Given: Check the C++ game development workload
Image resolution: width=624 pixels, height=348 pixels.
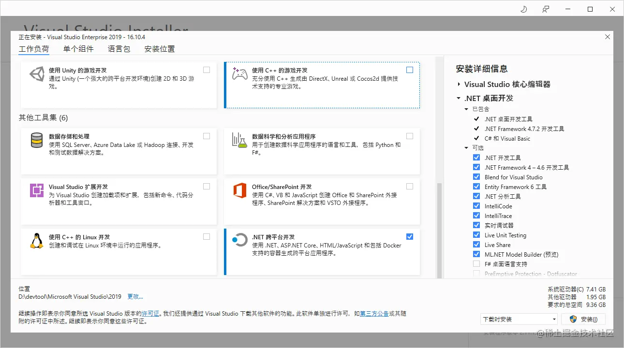Looking at the screenshot, I should pyautogui.click(x=410, y=70).
